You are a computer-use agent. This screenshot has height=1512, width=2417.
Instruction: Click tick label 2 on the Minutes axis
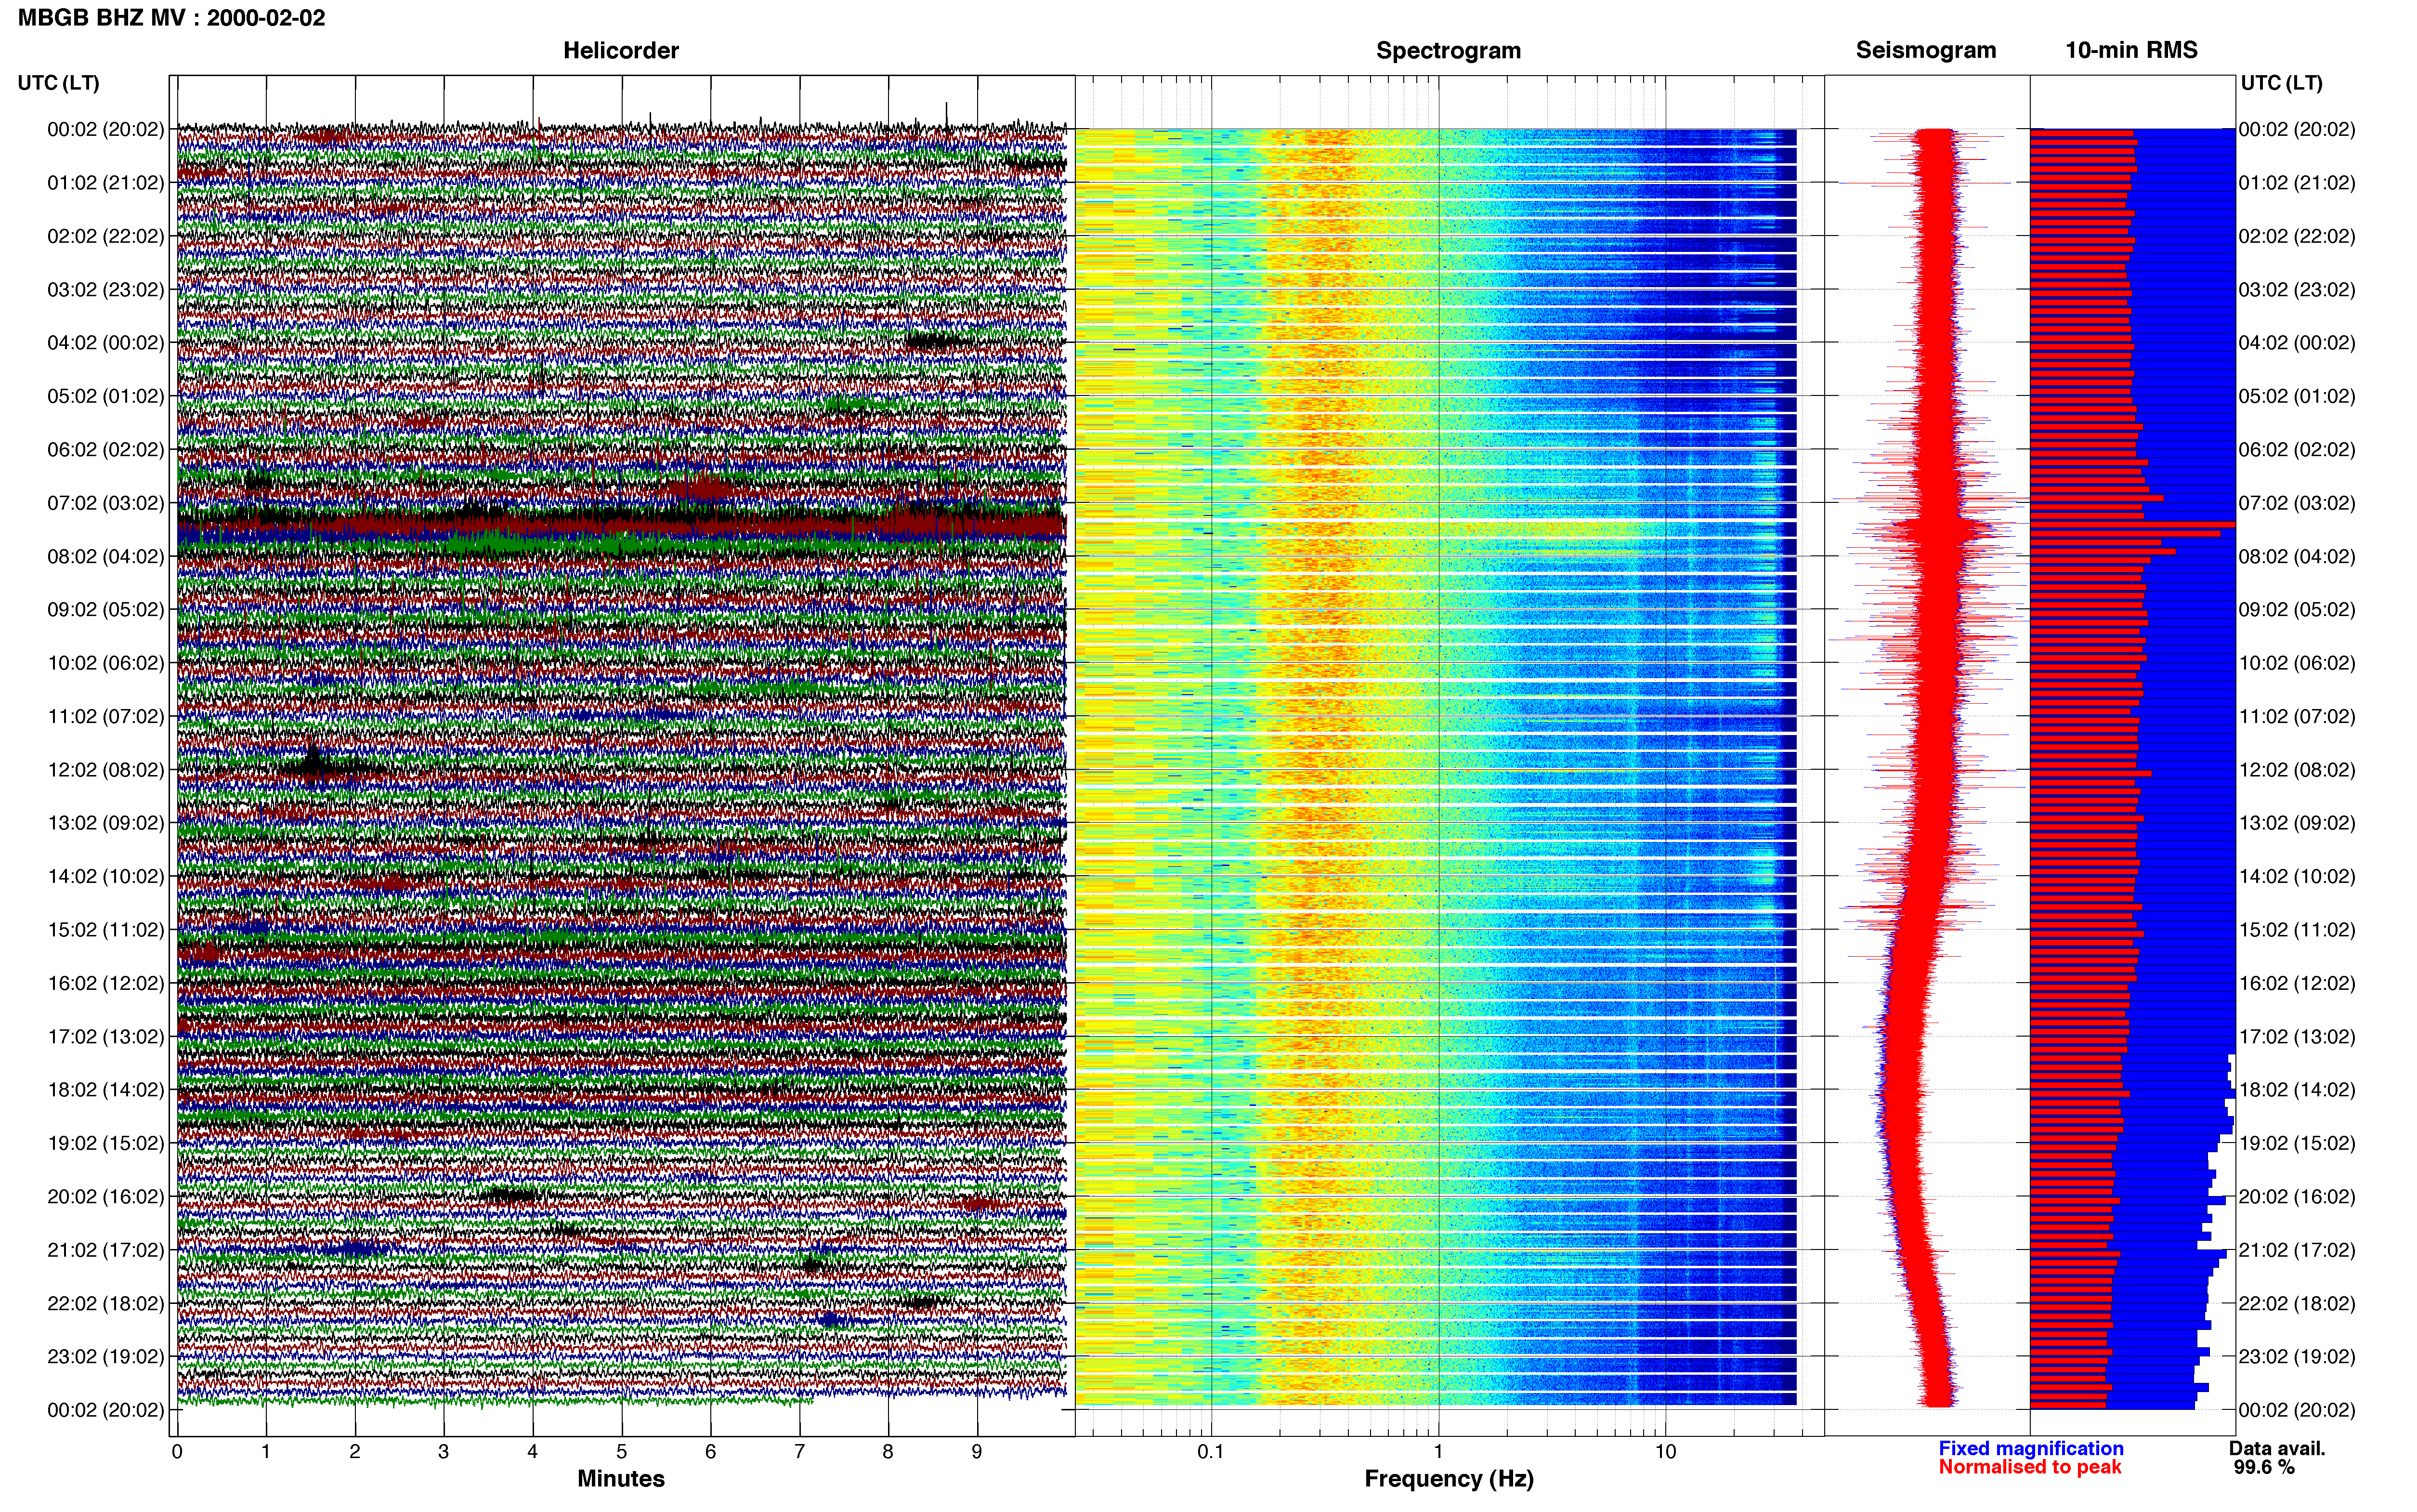355,1452
